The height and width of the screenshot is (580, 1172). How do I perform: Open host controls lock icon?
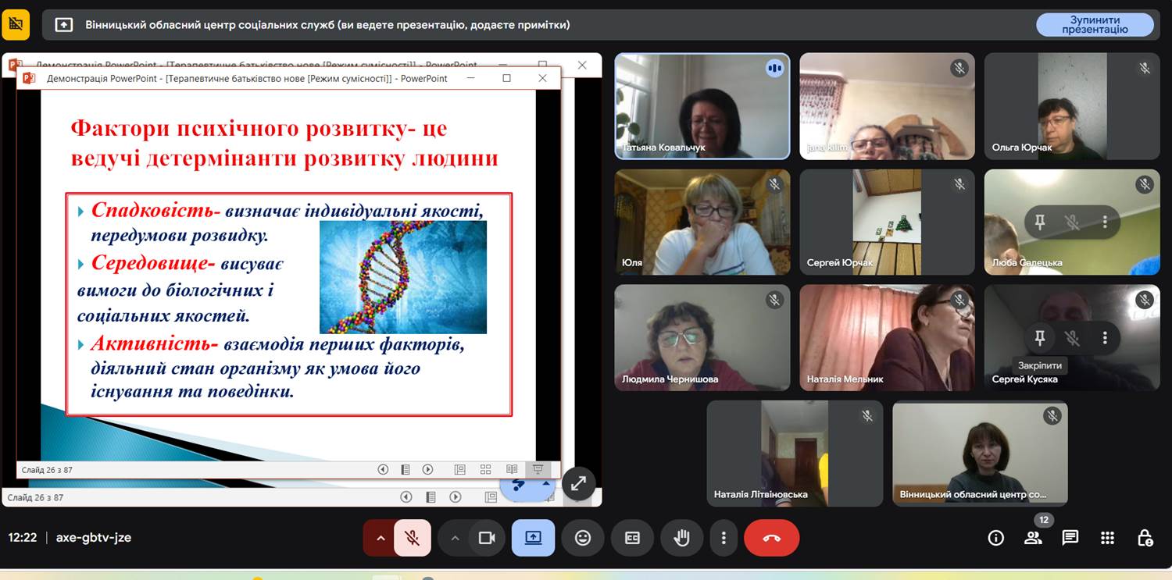1145,538
